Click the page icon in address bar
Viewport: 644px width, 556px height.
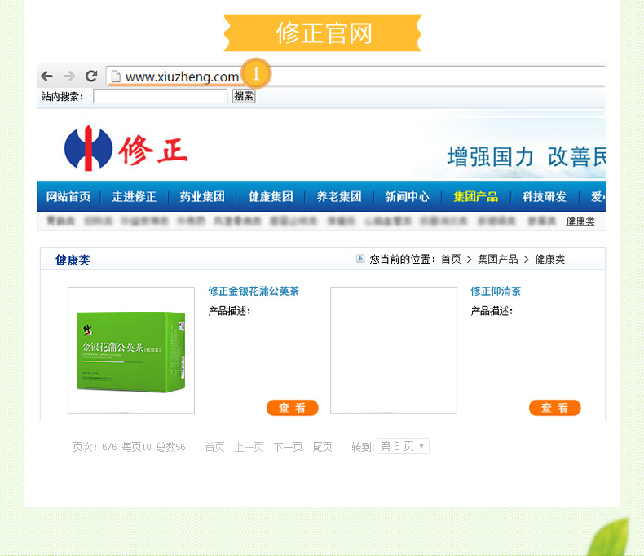point(116,77)
